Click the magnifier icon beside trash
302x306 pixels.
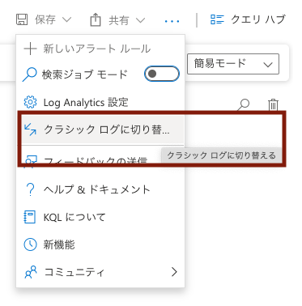click(244, 104)
